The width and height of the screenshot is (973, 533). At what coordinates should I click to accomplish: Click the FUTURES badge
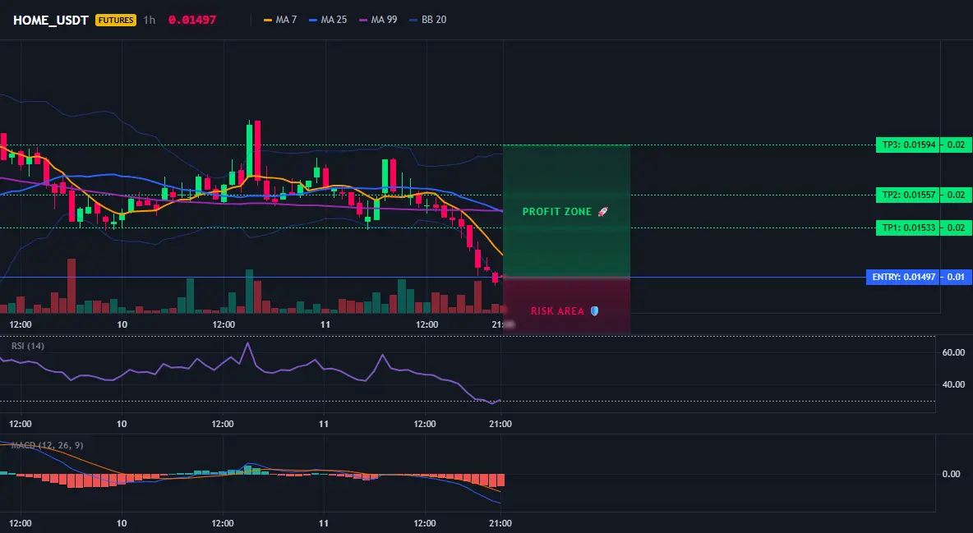tap(115, 20)
